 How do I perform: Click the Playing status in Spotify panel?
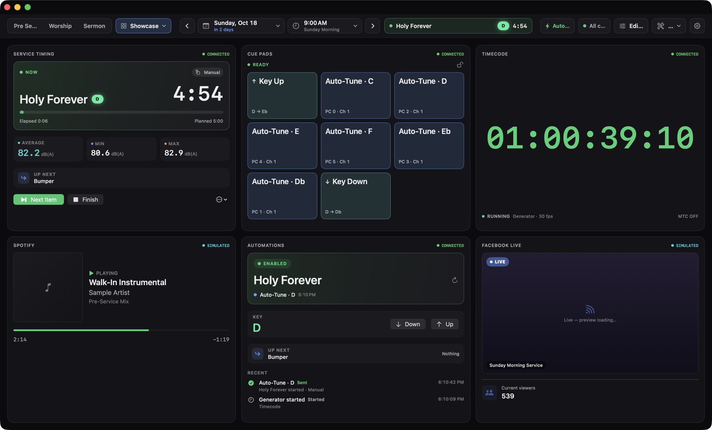pyautogui.click(x=103, y=273)
